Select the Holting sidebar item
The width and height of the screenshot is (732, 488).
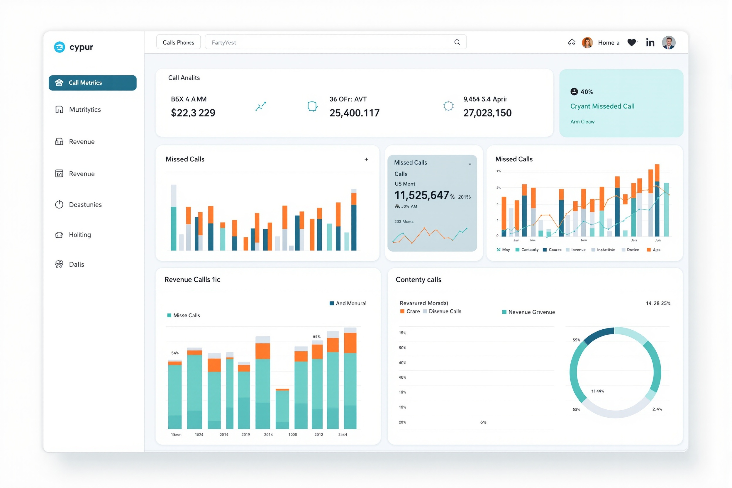click(x=80, y=234)
